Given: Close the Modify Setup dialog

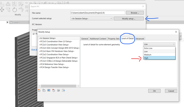Looking at the screenshot, I should (x=176, y=32).
